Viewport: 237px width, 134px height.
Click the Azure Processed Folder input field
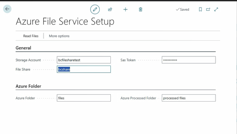pos(188,98)
